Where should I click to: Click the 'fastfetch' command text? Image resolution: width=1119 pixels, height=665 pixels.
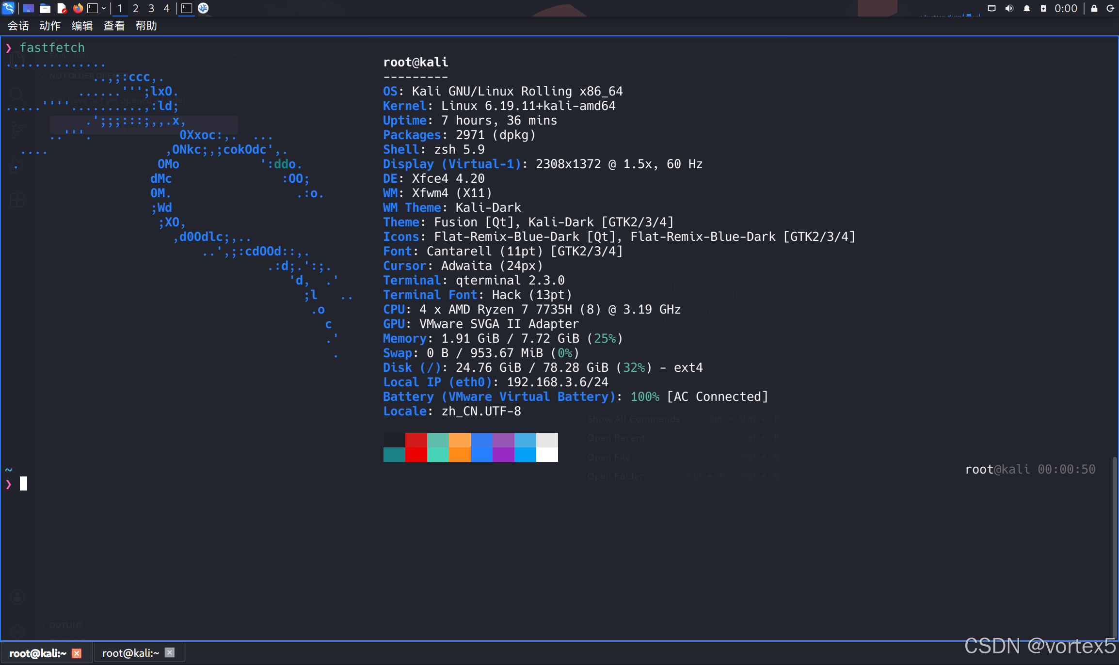click(x=52, y=47)
